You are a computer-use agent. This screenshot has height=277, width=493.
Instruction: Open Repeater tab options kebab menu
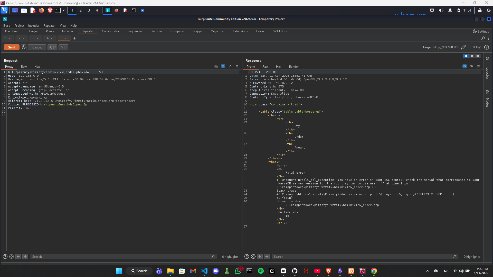coord(488,38)
